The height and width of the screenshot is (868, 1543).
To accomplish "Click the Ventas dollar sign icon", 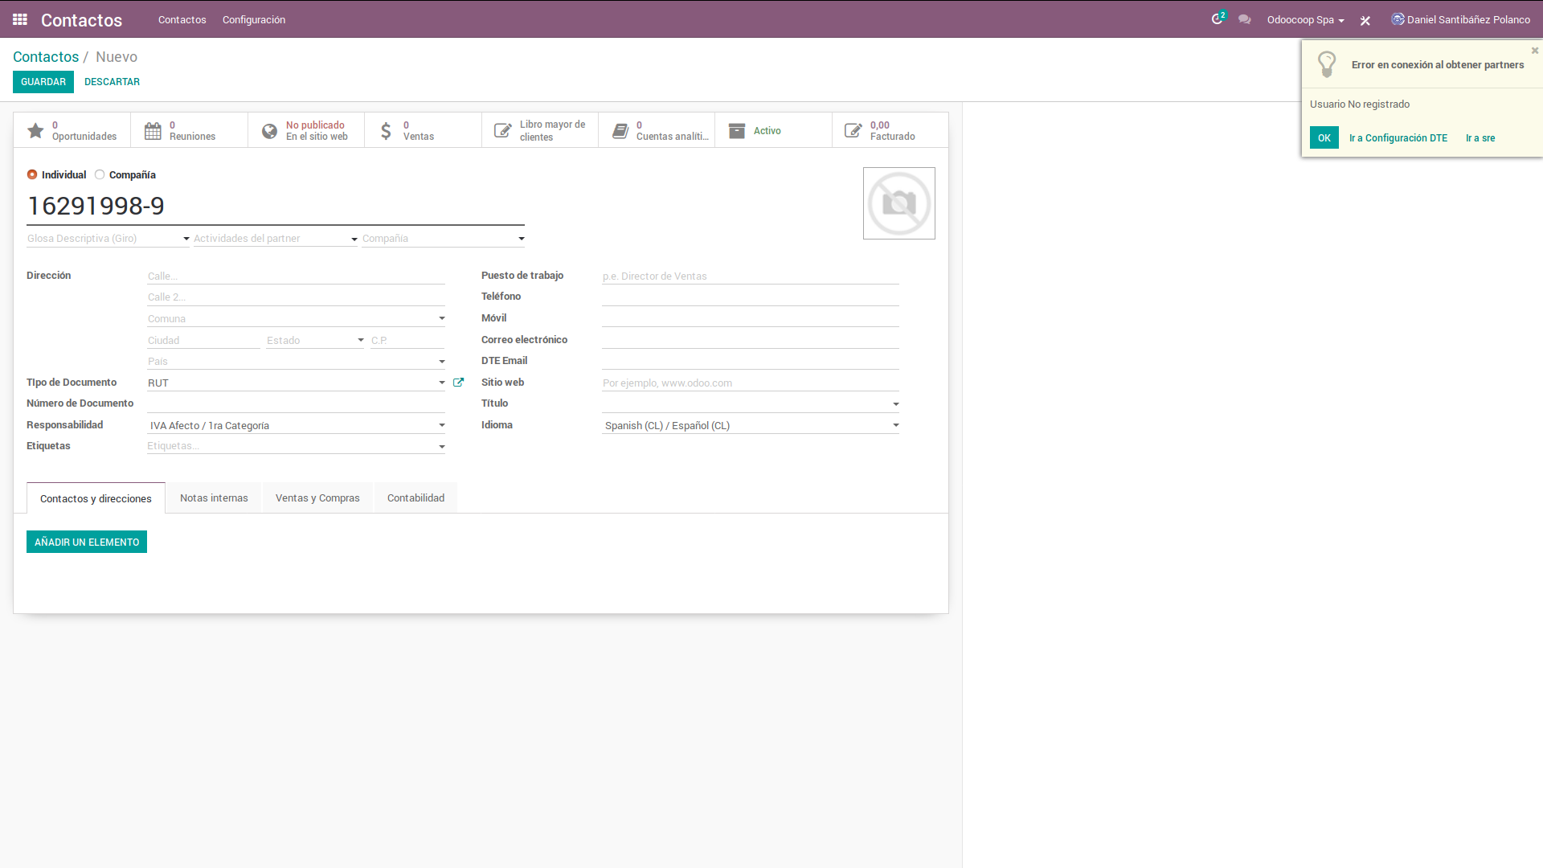I will click(387, 131).
